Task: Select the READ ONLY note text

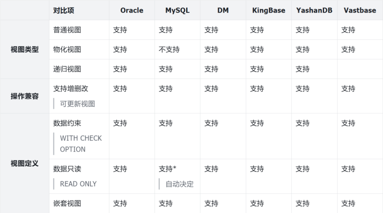Action: [x=78, y=184]
